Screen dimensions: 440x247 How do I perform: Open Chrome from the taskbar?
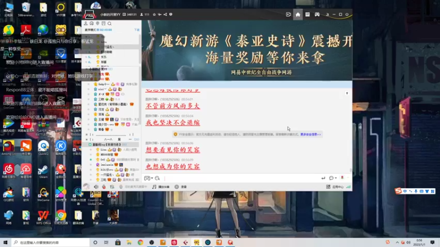point(140,242)
